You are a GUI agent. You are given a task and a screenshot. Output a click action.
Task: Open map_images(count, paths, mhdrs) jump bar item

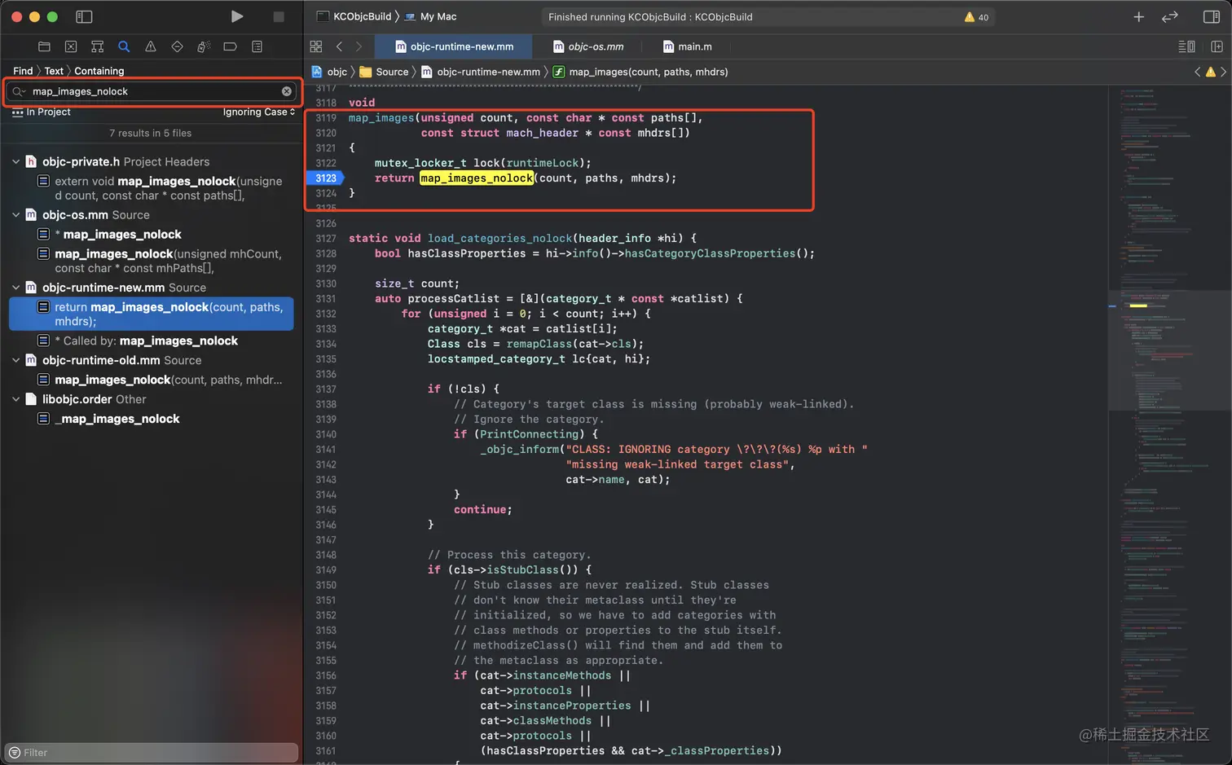click(x=640, y=72)
